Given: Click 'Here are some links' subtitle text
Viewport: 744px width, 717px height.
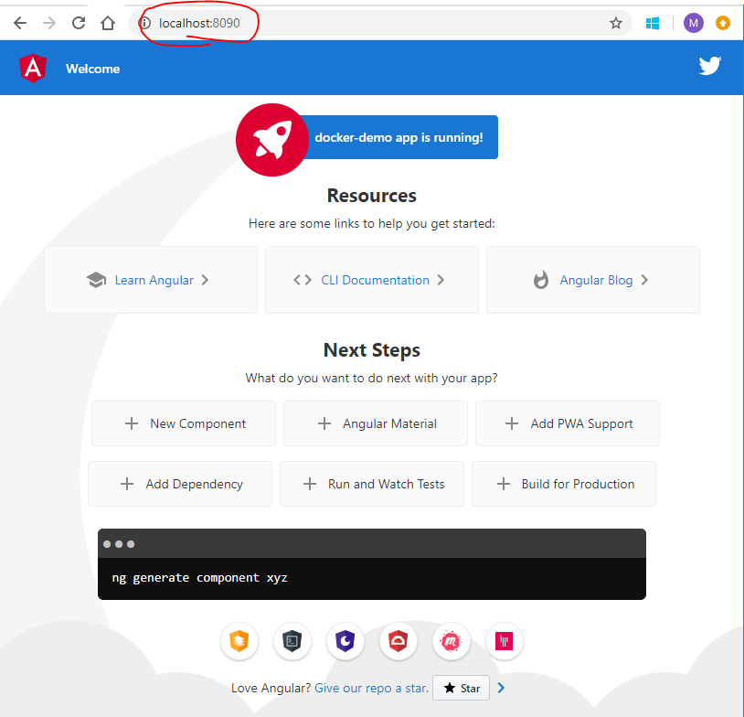Looking at the screenshot, I should 371,223.
